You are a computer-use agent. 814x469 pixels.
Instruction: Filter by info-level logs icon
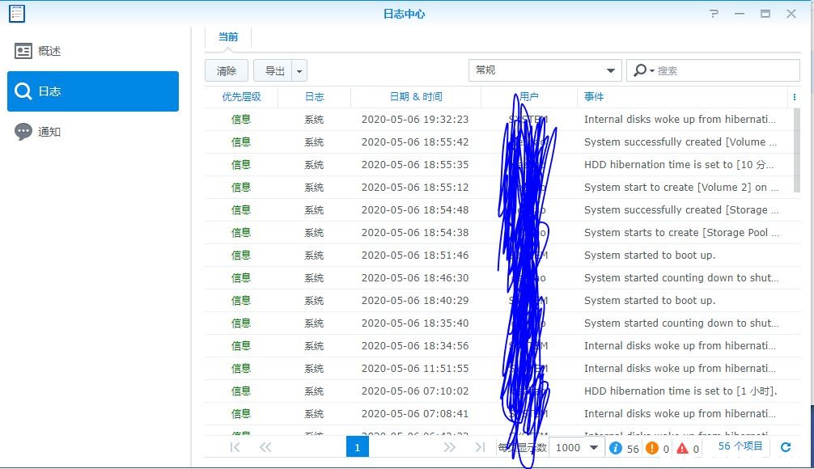point(615,448)
